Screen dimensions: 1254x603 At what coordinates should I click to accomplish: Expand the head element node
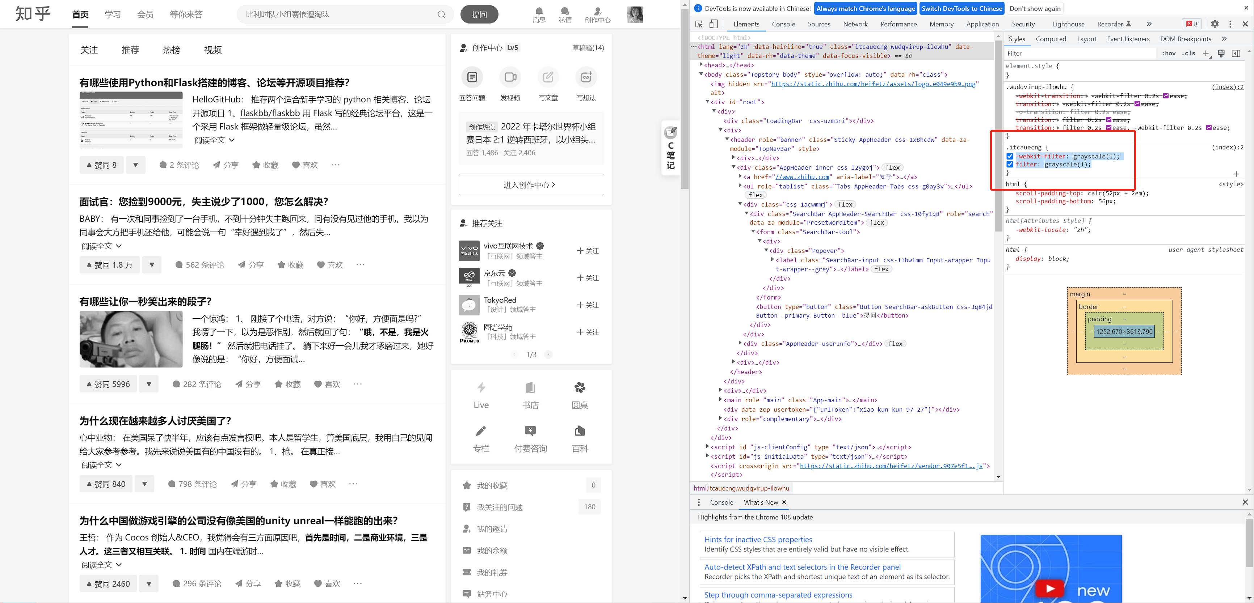point(701,65)
